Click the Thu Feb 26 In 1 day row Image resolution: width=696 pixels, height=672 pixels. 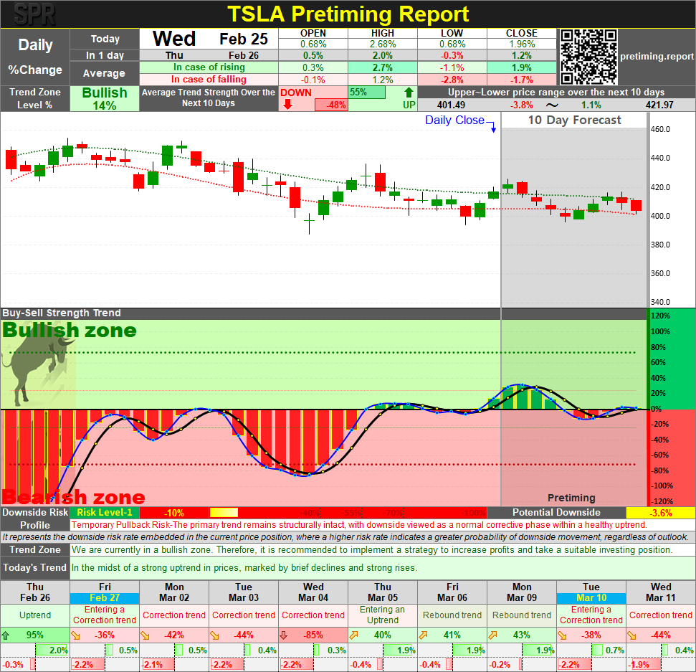tap(209, 55)
